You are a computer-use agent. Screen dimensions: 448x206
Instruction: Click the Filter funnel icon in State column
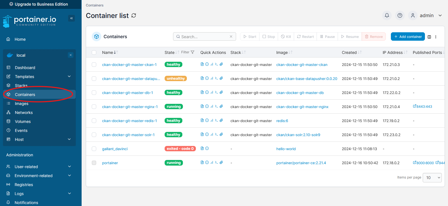[x=192, y=52]
